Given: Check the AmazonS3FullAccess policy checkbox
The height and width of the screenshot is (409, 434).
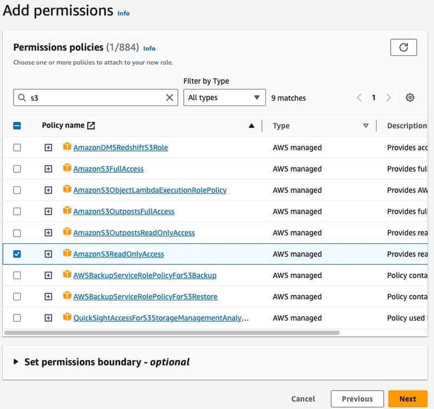Looking at the screenshot, I should coord(17,169).
